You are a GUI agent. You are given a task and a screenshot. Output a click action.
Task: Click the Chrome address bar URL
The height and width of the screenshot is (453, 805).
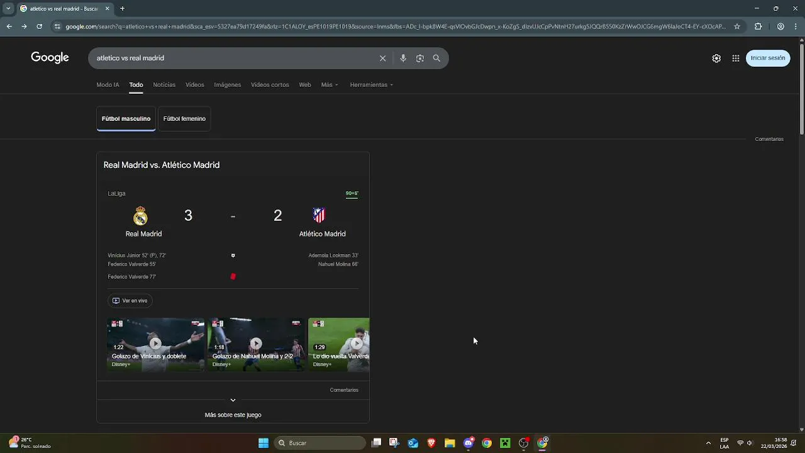[x=395, y=26]
